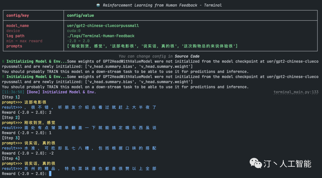
Task: Click the [11:36:50] timestamp
Action: coord(13,92)
